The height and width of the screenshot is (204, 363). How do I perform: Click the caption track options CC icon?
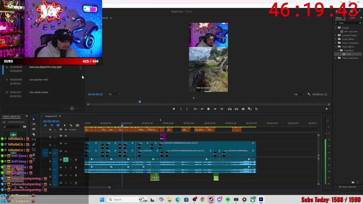point(77,125)
